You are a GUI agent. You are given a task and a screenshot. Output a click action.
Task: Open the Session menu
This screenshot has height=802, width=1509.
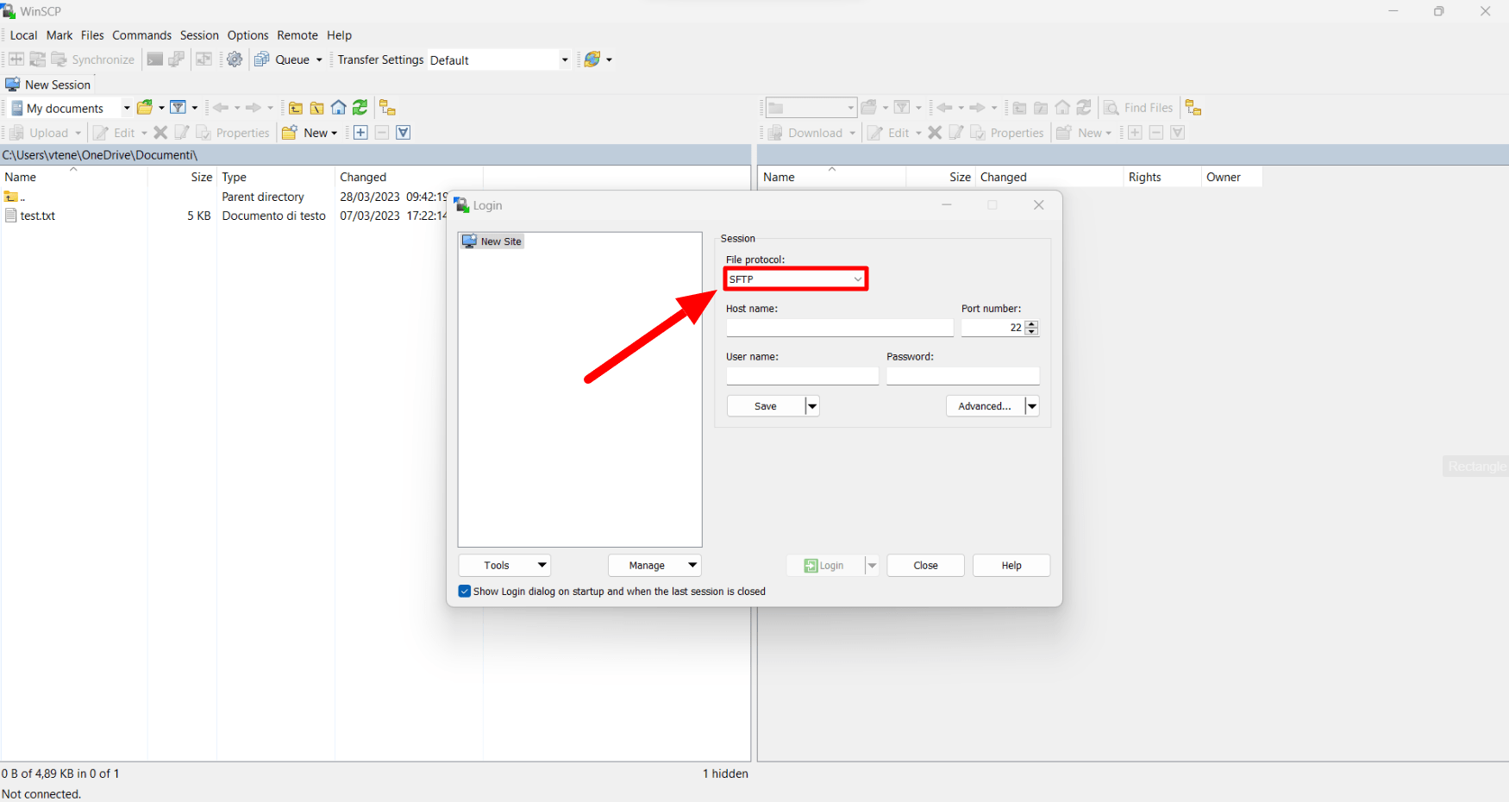pos(199,35)
